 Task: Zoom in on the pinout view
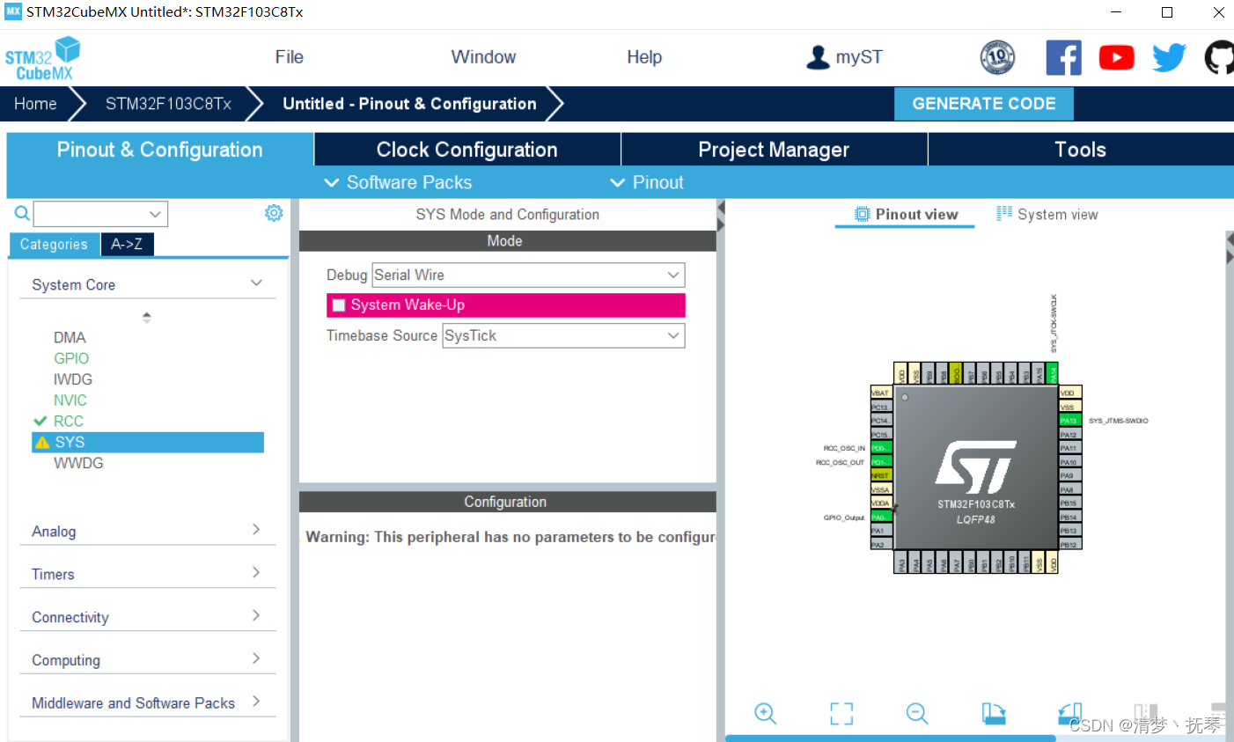pos(766,713)
